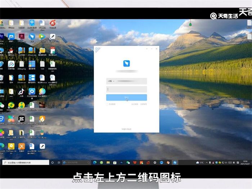This screenshot has width=252, height=189.
Task: Open the Baidu Netdisk desktop icon
Action: click(11, 64)
